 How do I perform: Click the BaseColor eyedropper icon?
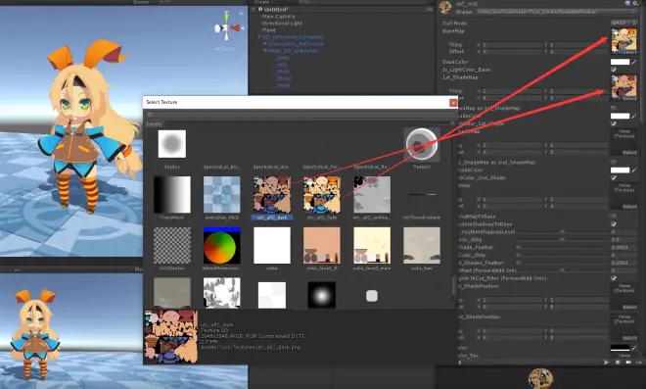634,62
